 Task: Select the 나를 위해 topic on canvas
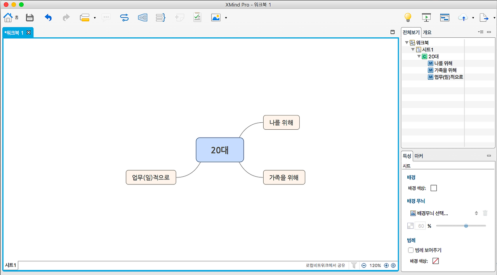pos(281,123)
